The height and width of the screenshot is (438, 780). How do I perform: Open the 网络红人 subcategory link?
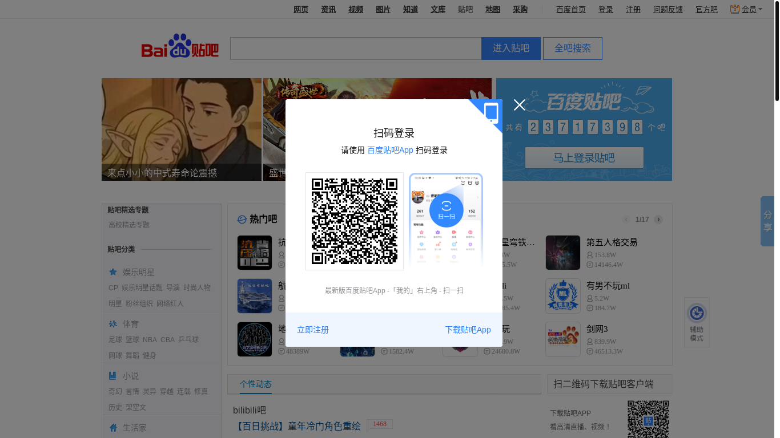170,304
